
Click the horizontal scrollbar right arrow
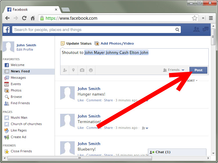[208, 158]
